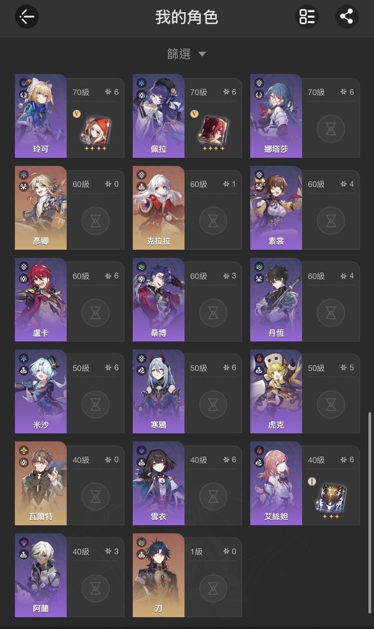Tap 阿蘭's empty light cone slot

pyautogui.click(x=95, y=589)
